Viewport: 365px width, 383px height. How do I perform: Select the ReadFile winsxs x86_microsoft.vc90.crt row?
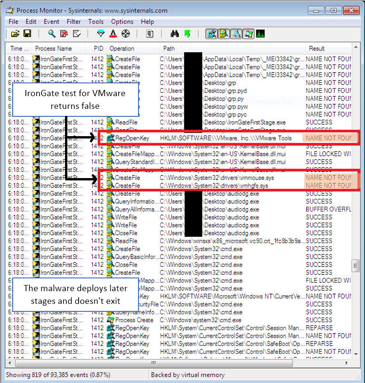[x=179, y=241]
